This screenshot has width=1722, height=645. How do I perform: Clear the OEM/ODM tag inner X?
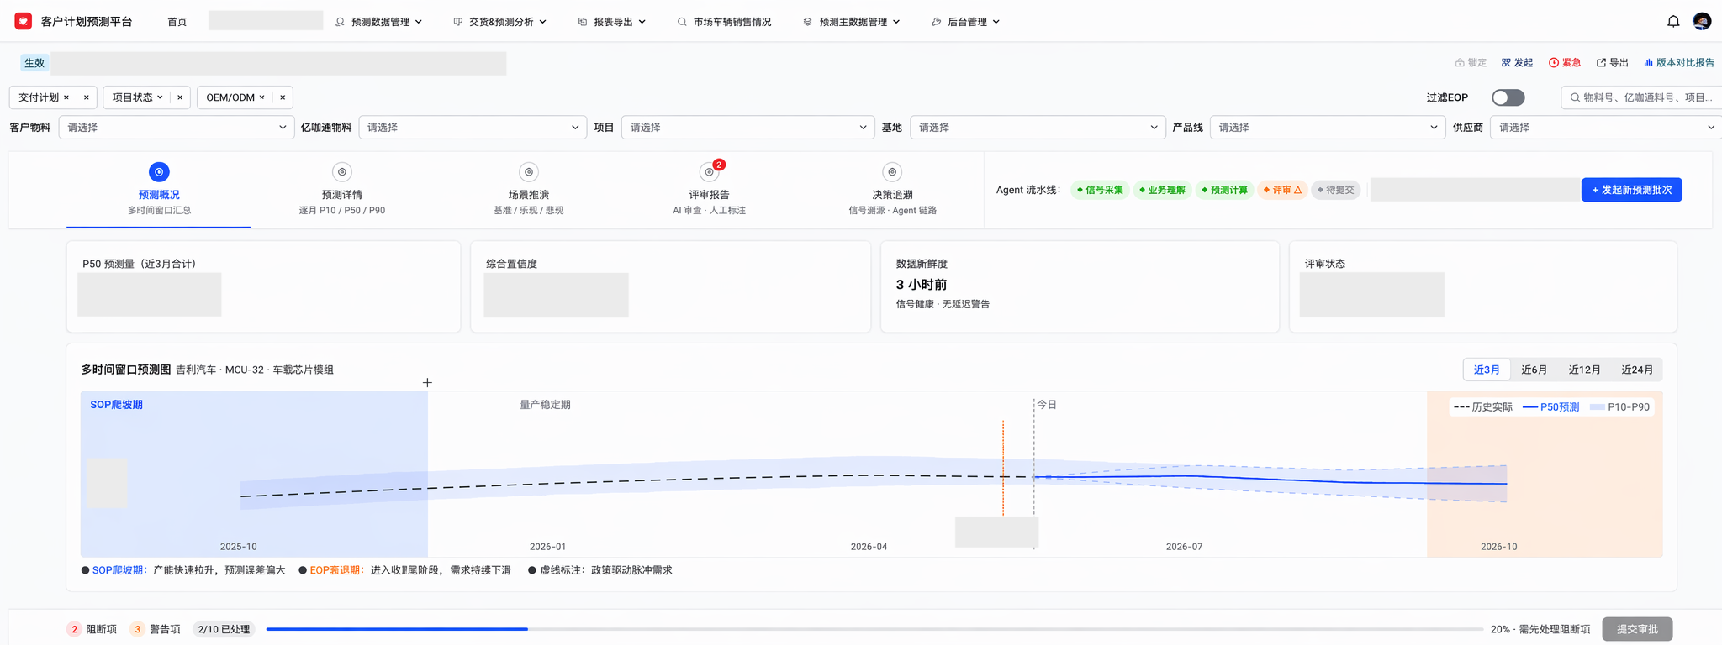261,97
